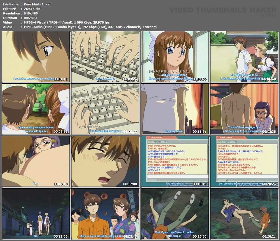Click the 'Duration' label
This screenshot has height=241, width=280.
click(x=10, y=18)
